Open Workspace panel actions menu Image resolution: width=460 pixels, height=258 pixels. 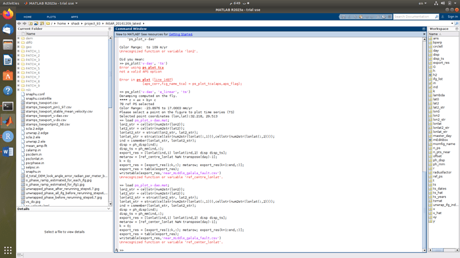tap(457, 29)
